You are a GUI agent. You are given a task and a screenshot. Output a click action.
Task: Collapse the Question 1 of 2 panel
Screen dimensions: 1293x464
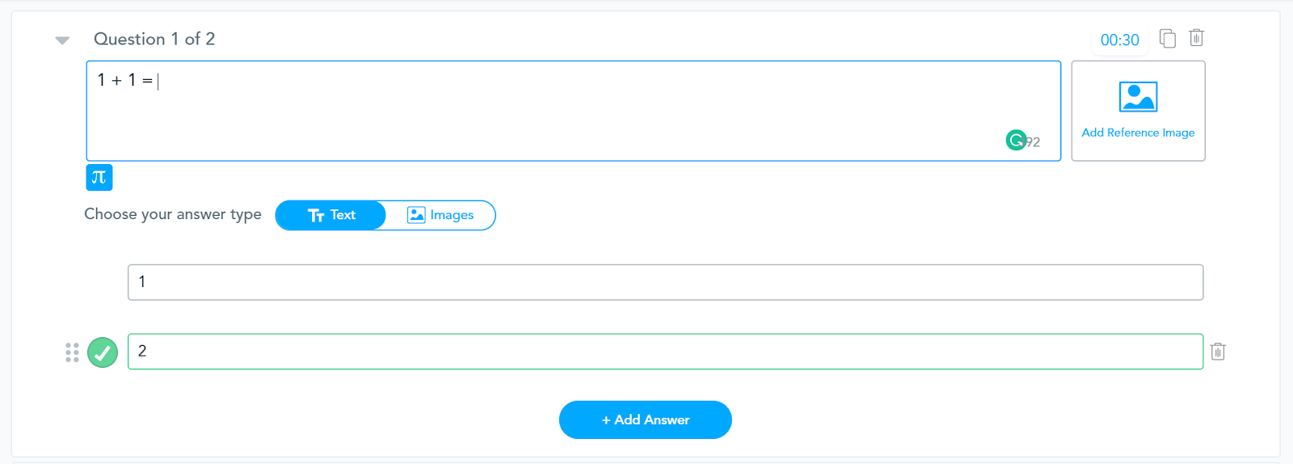62,40
